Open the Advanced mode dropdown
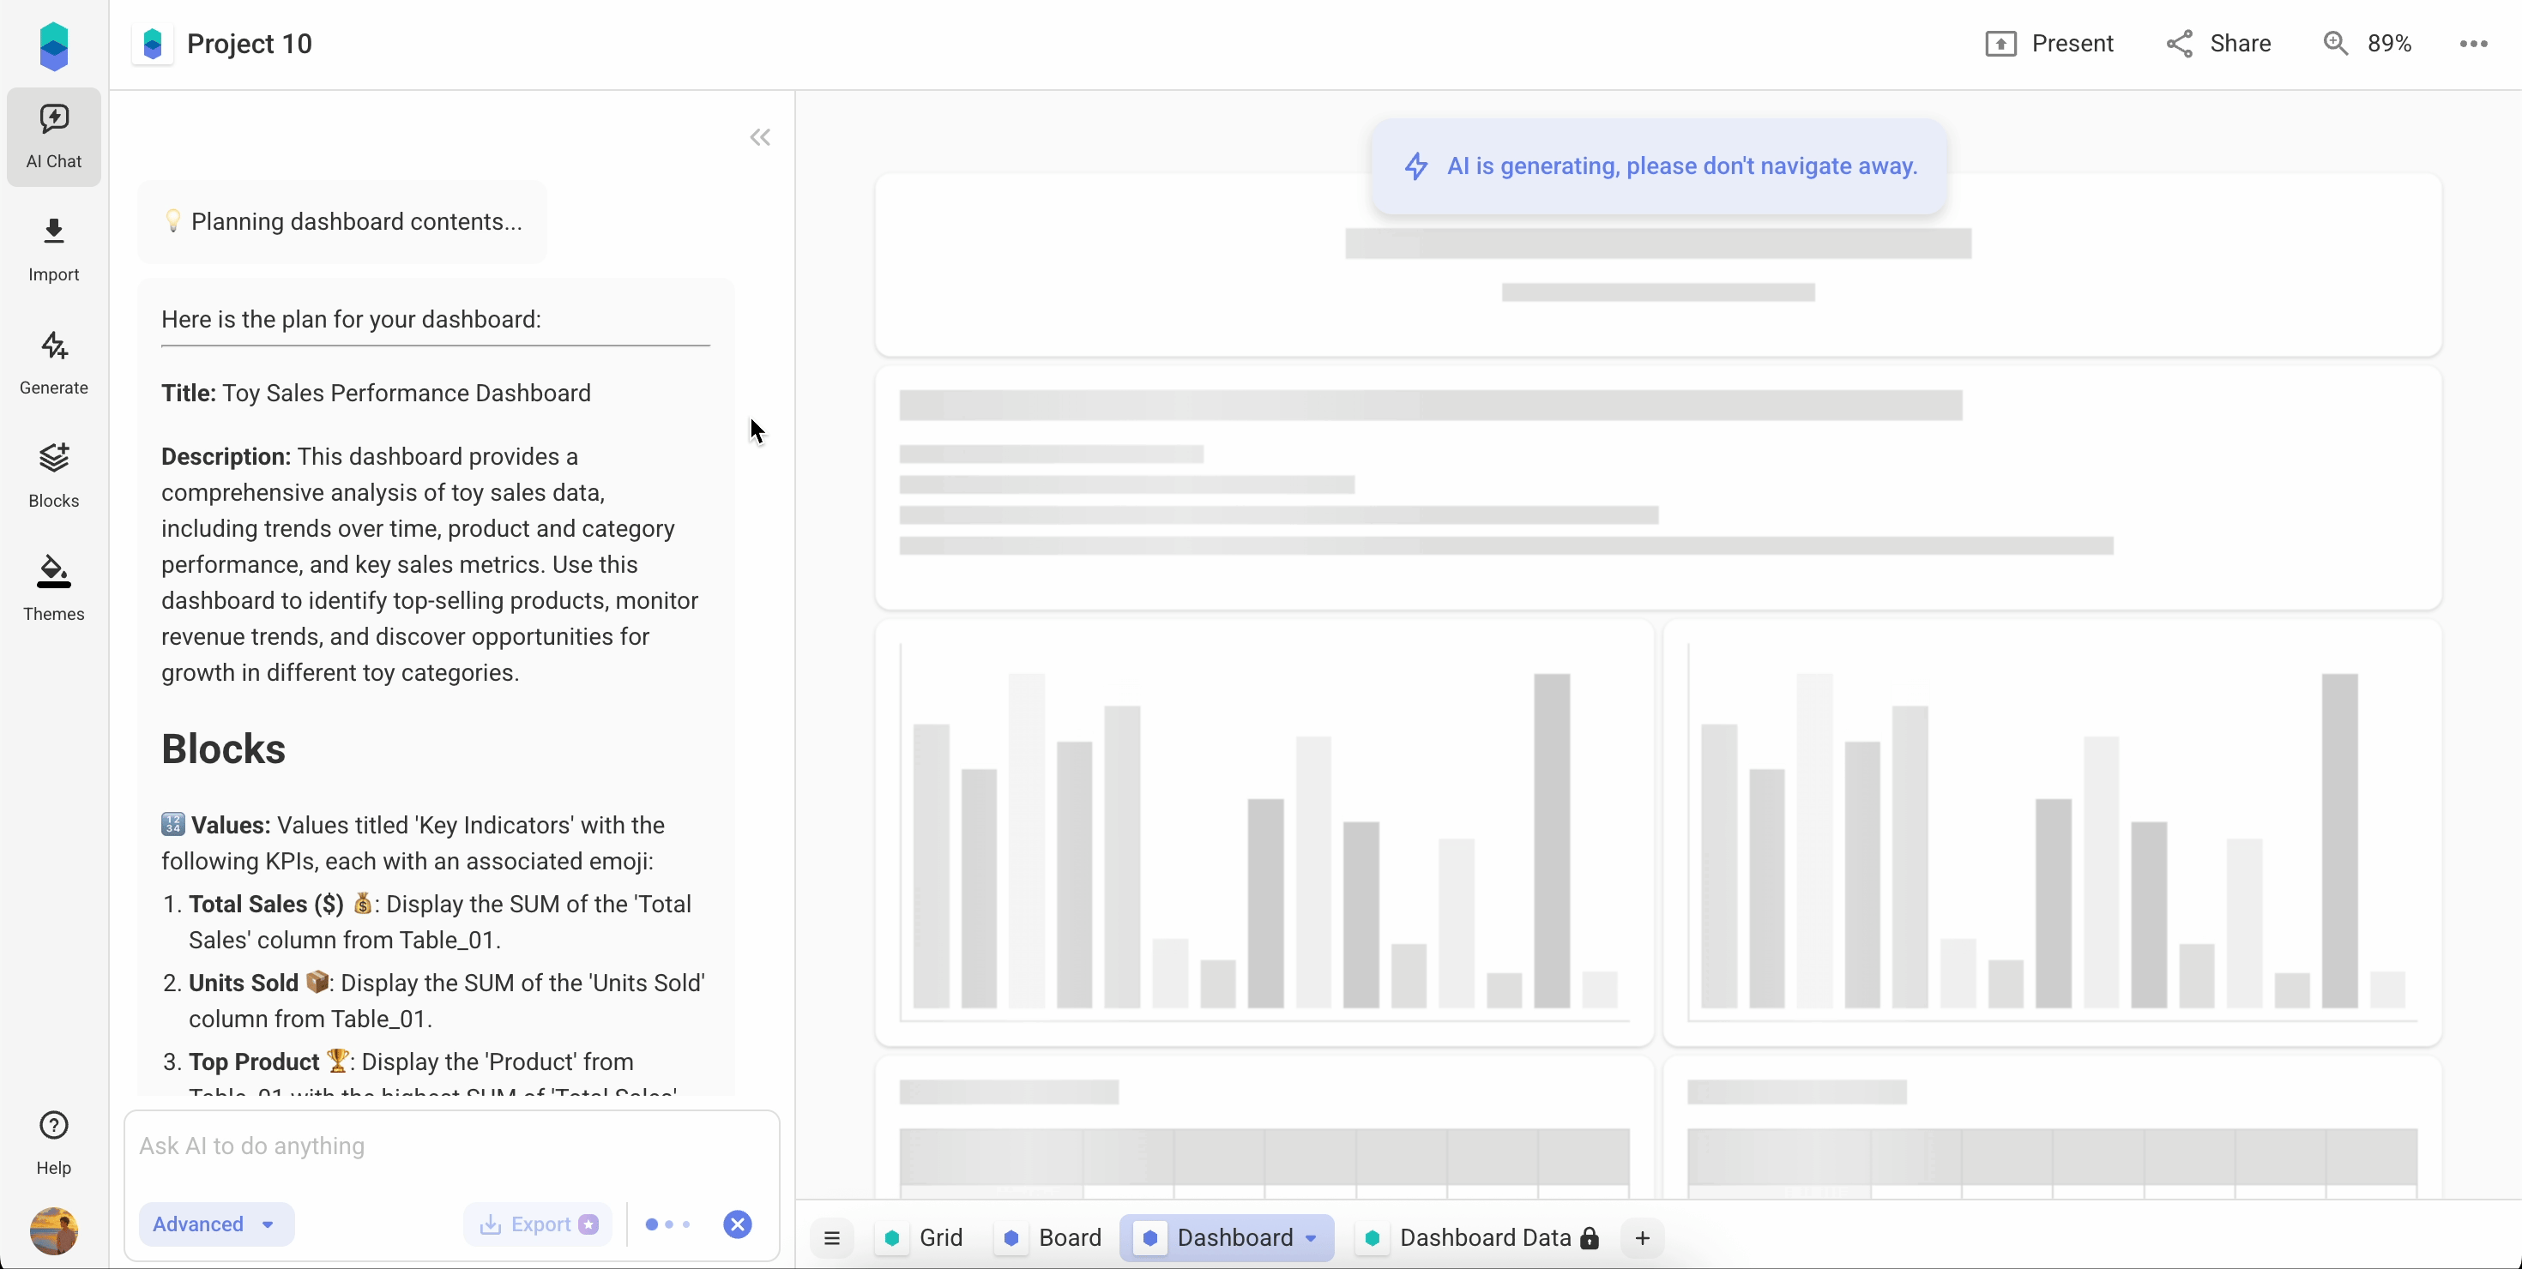 [x=214, y=1224]
